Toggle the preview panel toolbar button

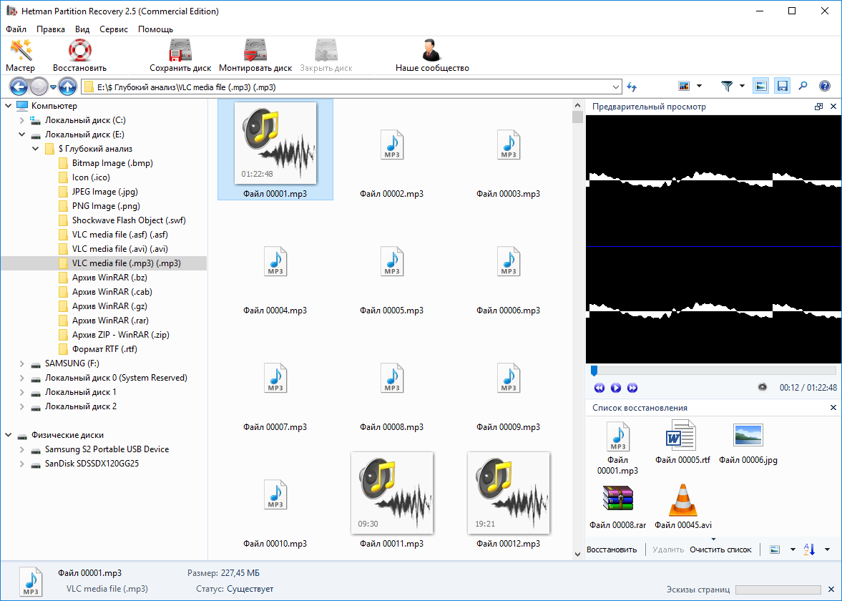click(x=761, y=87)
